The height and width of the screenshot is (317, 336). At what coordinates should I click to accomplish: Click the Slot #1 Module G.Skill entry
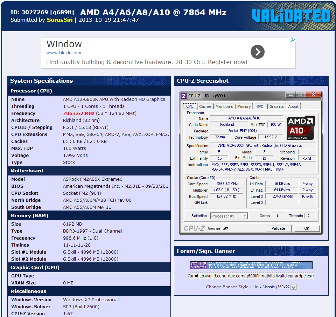click(x=90, y=252)
